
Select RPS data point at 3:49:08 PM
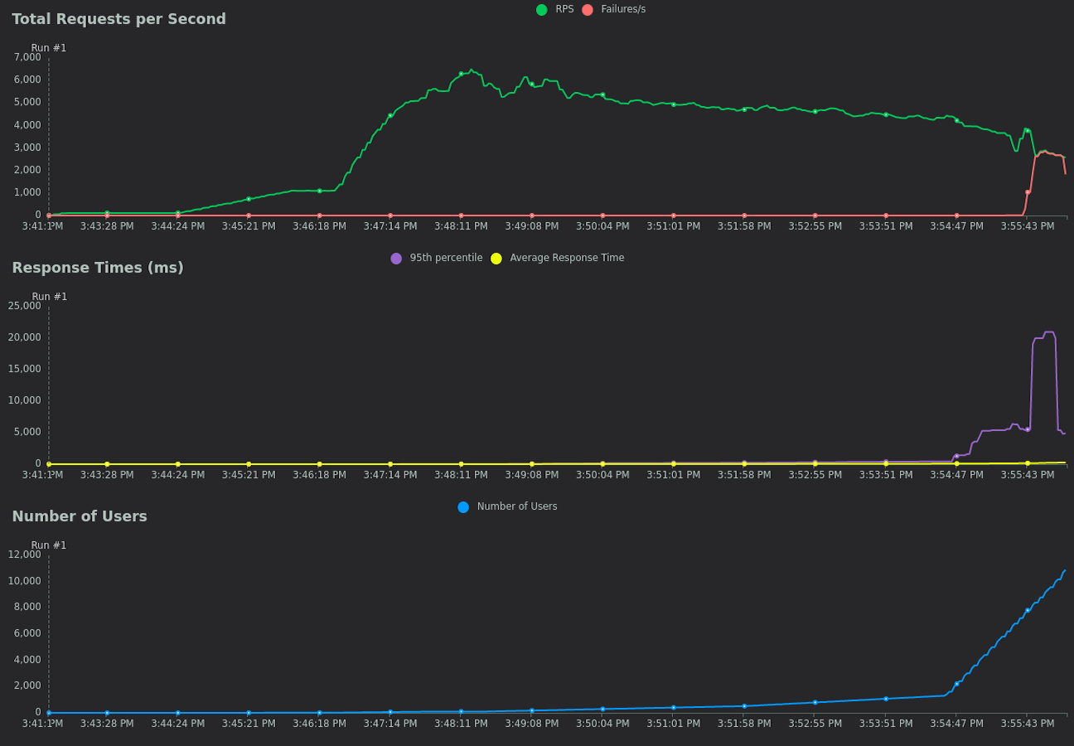pos(532,84)
